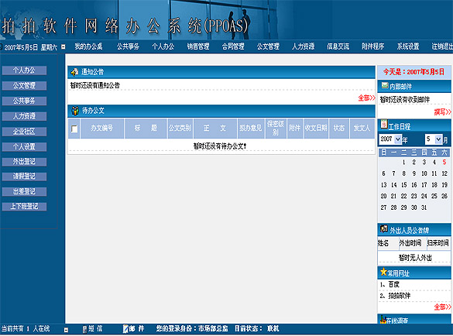
Task: Open 附件程序 menu
Action: coord(373,46)
